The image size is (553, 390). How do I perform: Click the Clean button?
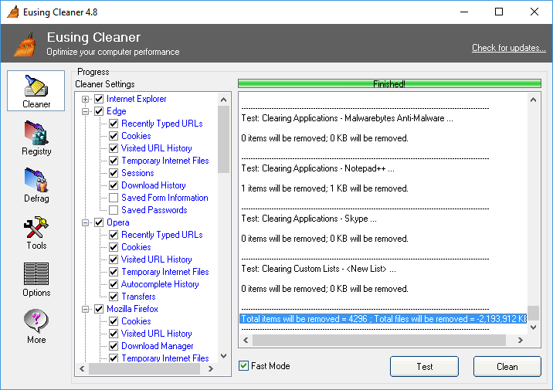507,366
